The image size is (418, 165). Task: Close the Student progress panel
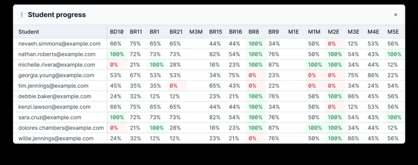click(395, 15)
